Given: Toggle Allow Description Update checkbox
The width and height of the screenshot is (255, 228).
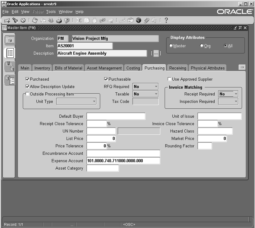Looking at the screenshot, I should [27, 87].
